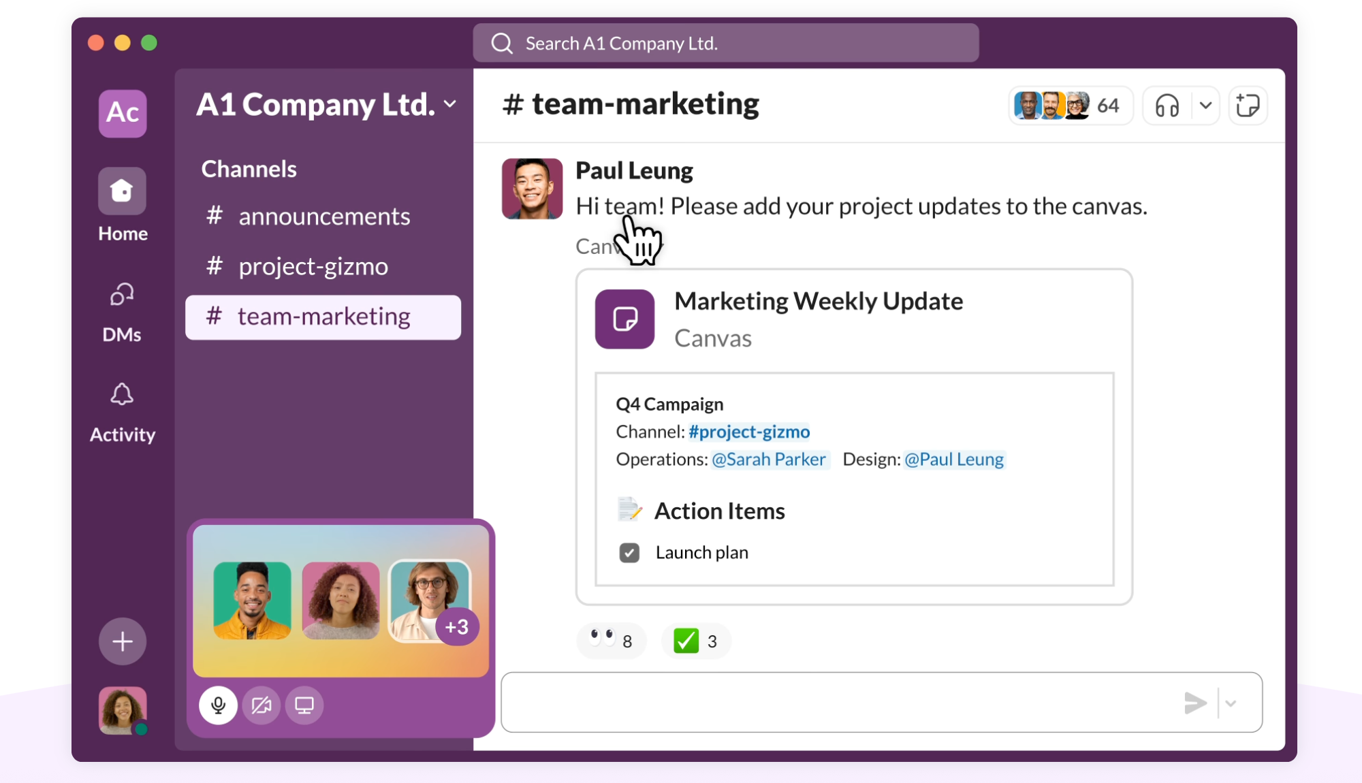Open the Home view in sidebar
Viewport: 1362px width, 783px height.
(122, 191)
